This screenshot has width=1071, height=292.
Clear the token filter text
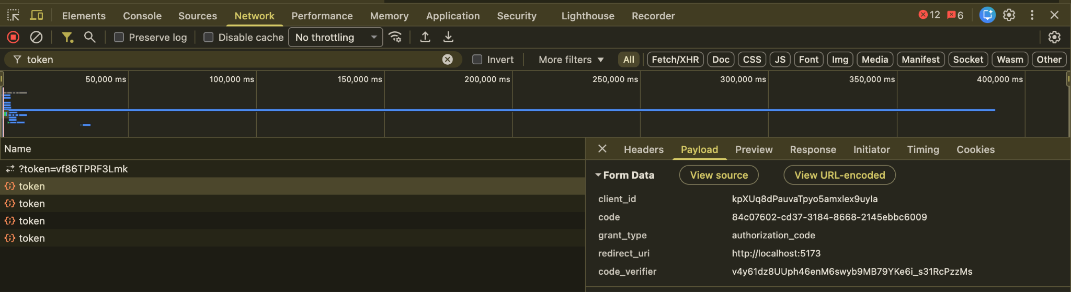click(x=448, y=60)
